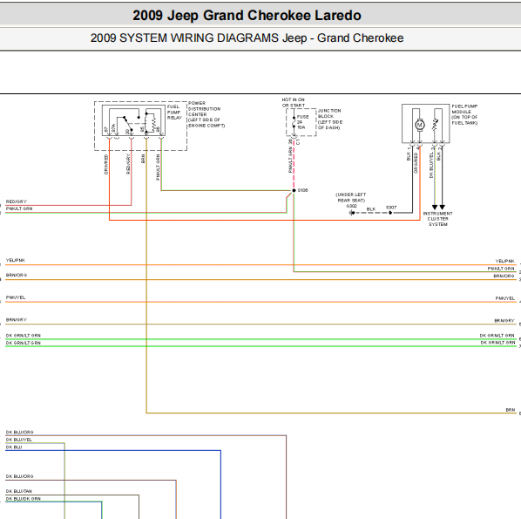
Task: Click the G302 ground symbol
Action: [351, 213]
